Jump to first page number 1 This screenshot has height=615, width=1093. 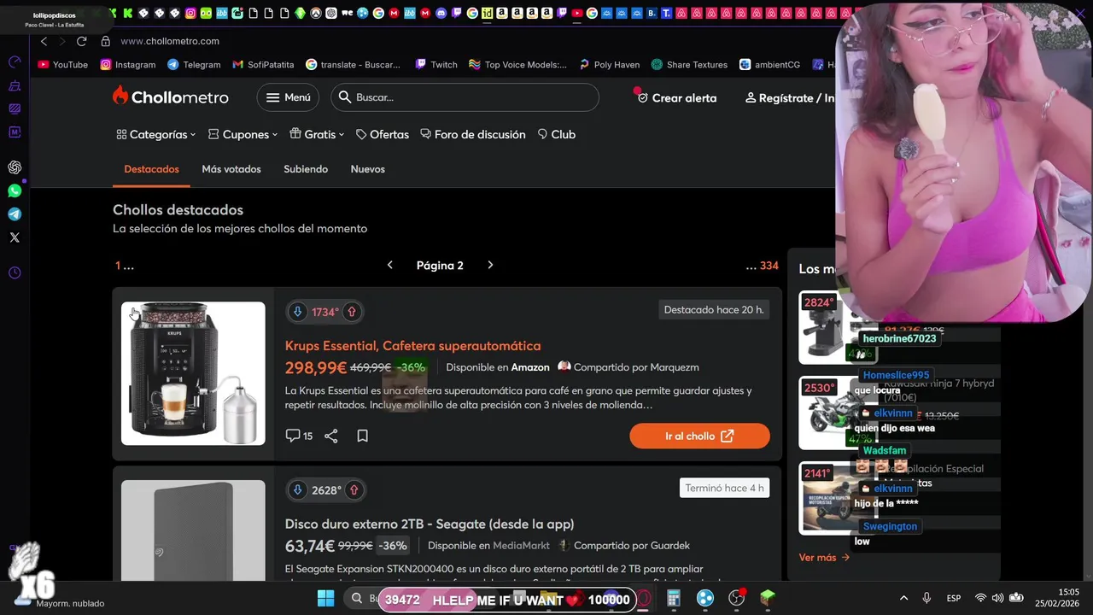[x=118, y=266]
